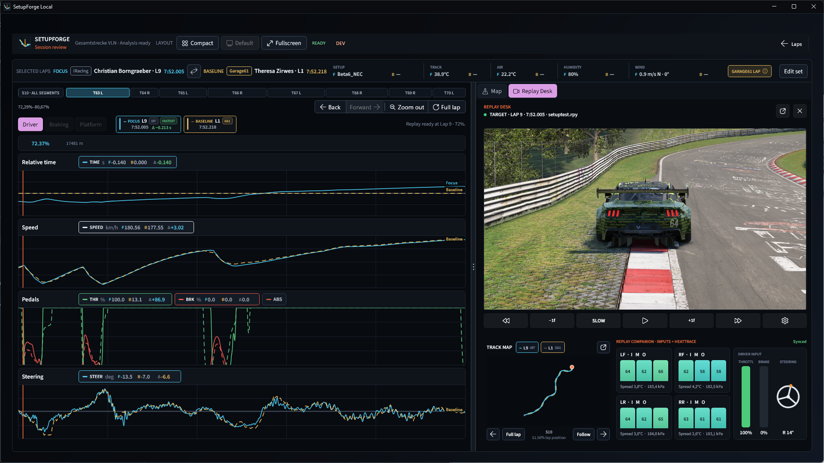This screenshot has width=824, height=463.
Task: Step replay forward one frame
Action: pyautogui.click(x=691, y=321)
